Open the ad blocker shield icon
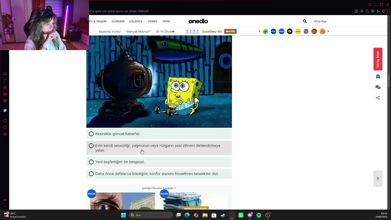The image size is (391, 220). [373, 11]
